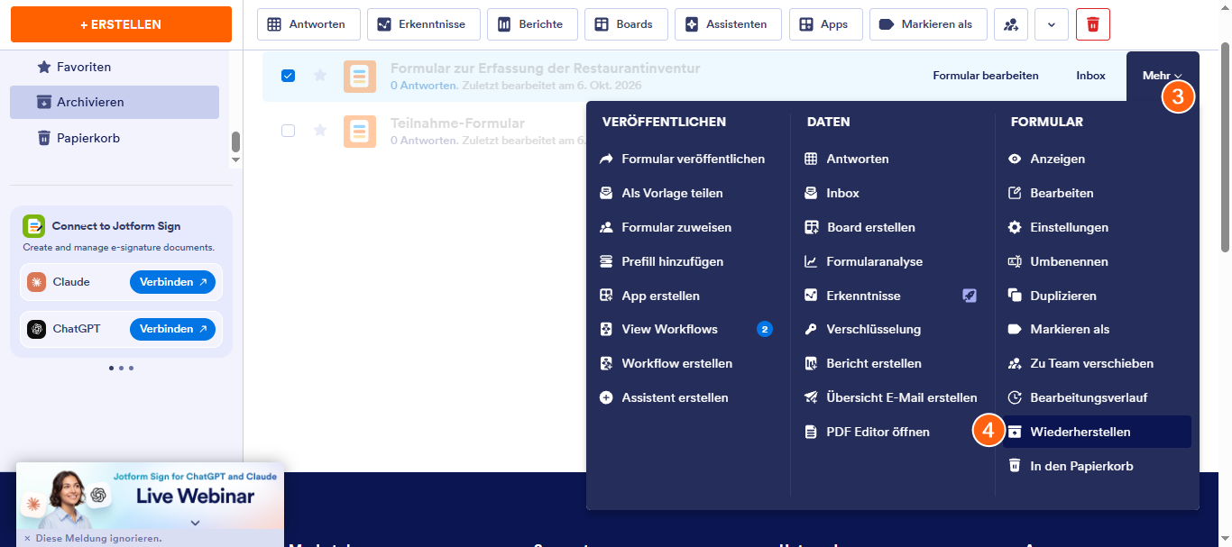Click the Live Webinar banner thumbnail
The image size is (1232, 547).
[150, 496]
